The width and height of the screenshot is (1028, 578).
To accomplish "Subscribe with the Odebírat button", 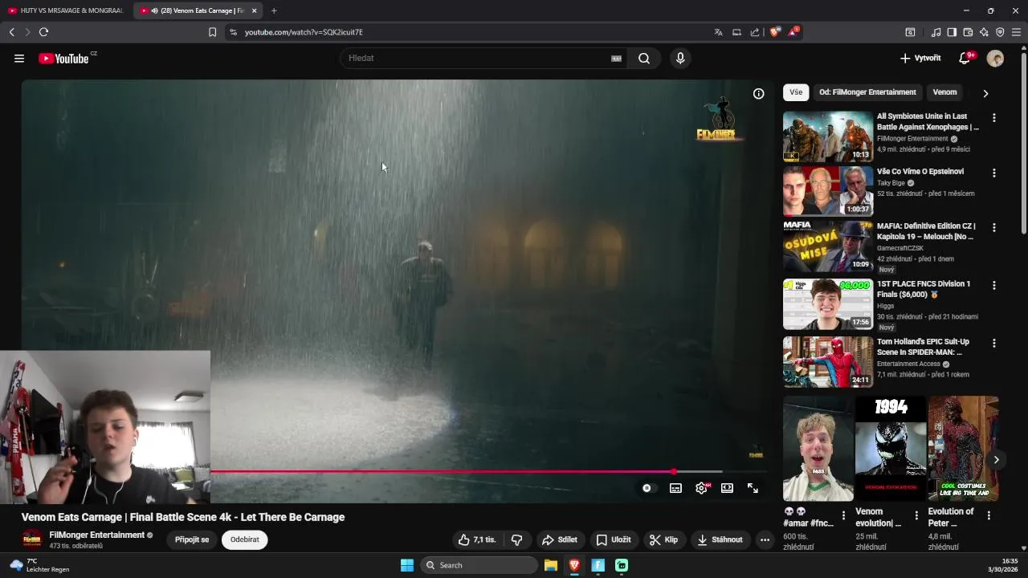I will pos(244,539).
